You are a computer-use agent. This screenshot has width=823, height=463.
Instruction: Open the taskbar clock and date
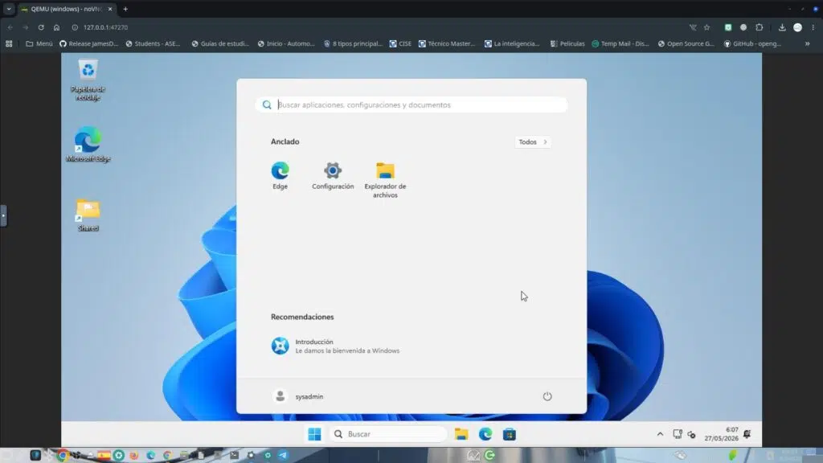(x=721, y=434)
